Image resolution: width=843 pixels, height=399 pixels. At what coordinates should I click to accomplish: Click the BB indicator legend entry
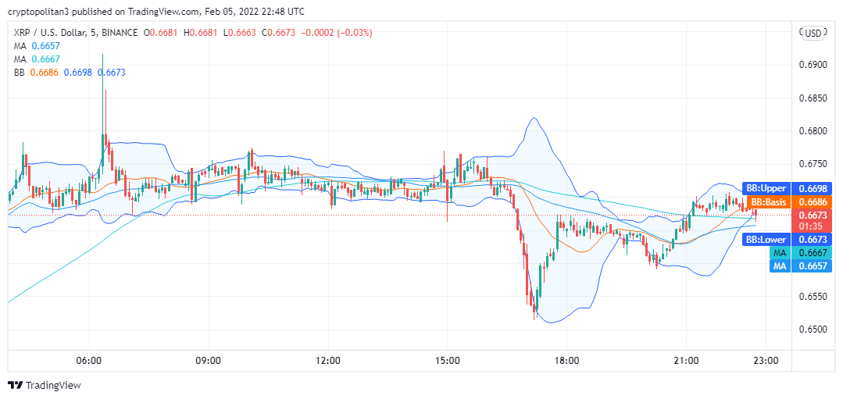point(70,73)
